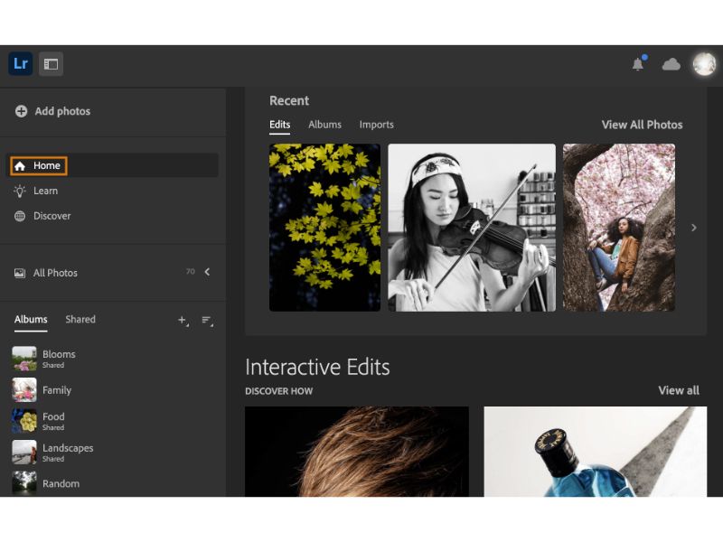The width and height of the screenshot is (723, 542).
Task: Switch to the Shared tab
Action: click(80, 320)
